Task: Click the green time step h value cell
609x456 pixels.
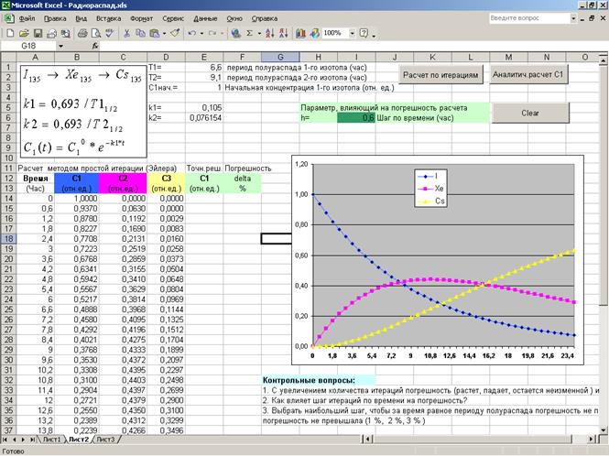Action: point(355,117)
